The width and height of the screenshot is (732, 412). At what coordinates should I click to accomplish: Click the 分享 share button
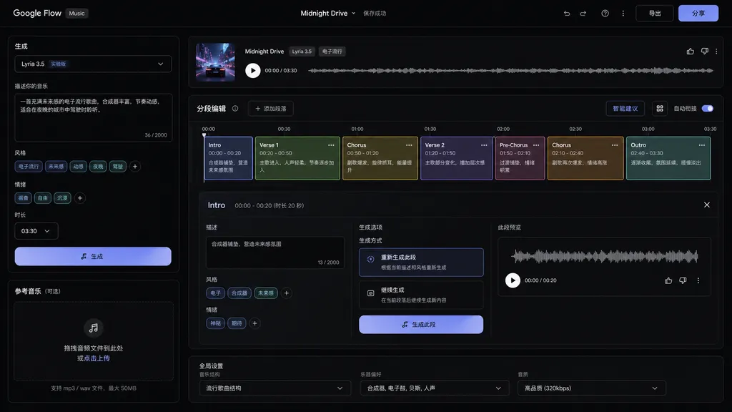click(698, 13)
